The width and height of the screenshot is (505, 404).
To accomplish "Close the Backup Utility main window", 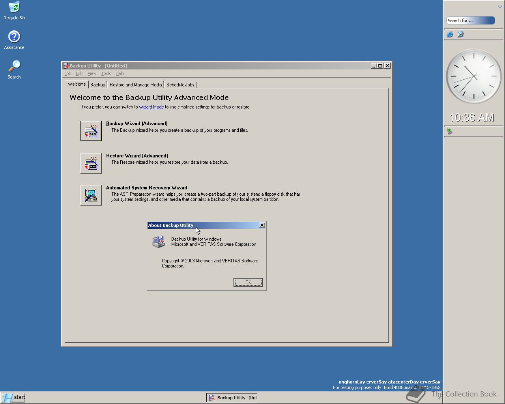I will (387, 66).
